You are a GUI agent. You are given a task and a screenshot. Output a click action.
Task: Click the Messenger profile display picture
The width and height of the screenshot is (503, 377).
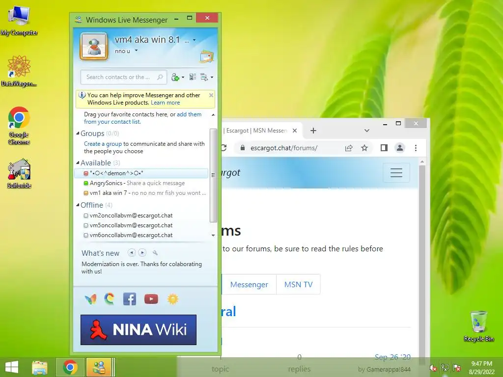(x=94, y=46)
